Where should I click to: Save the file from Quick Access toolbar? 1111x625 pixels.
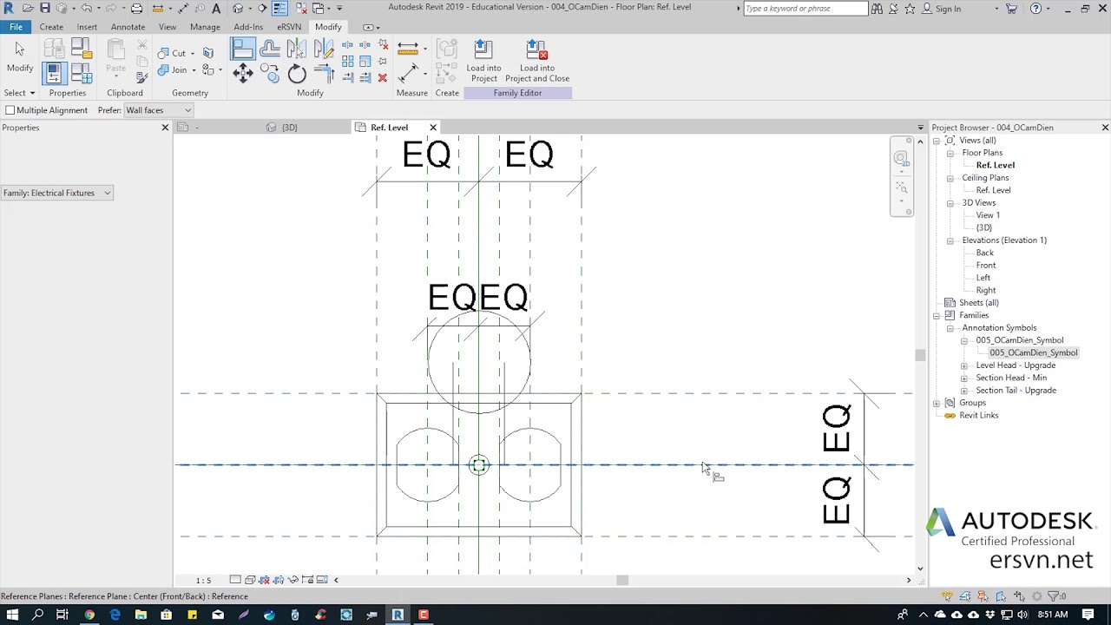[x=45, y=8]
